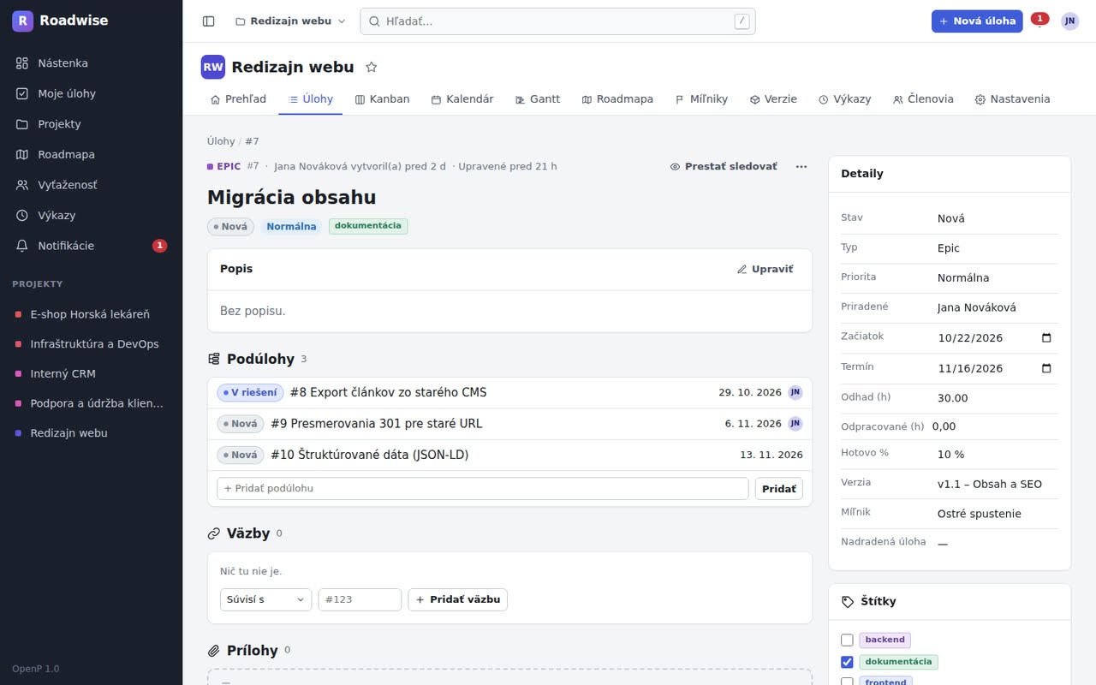Viewport: 1096px width, 685px height.
Task: Switch to the Kanban tab
Action: point(382,99)
